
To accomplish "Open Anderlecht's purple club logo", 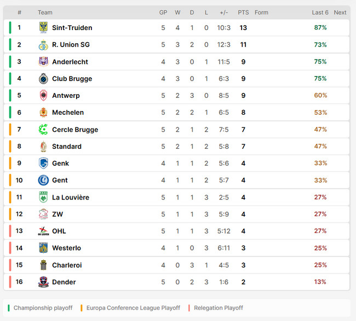I will click(x=43, y=62).
